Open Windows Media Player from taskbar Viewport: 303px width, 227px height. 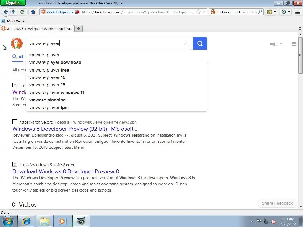63,221
